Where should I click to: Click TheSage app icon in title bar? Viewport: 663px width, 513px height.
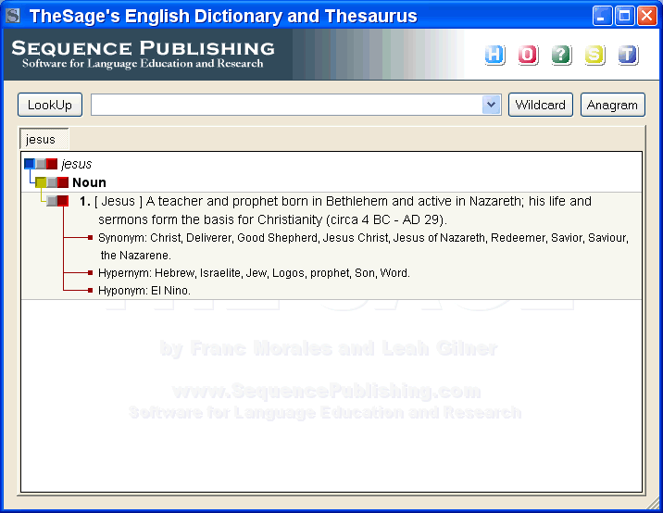click(x=13, y=16)
